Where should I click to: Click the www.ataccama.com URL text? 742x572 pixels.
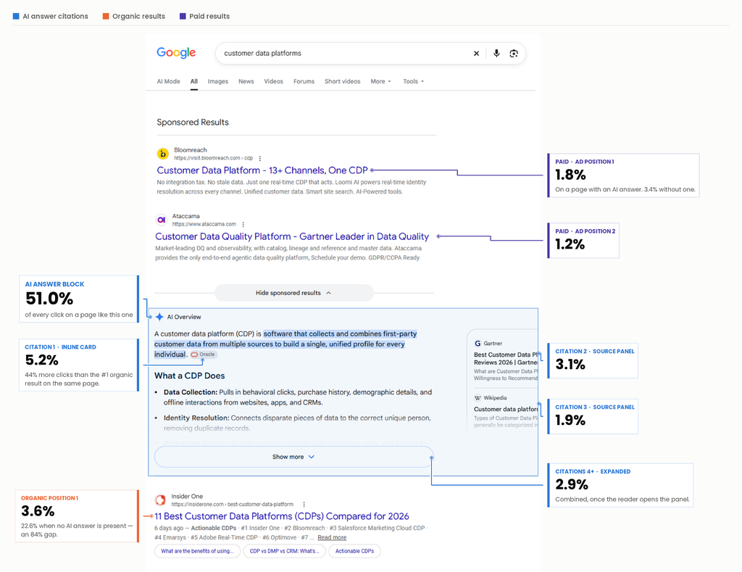pos(204,225)
